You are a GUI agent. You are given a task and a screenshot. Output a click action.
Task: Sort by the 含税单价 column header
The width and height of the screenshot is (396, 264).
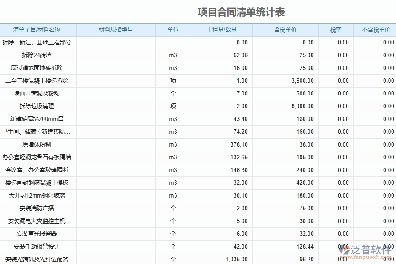click(285, 30)
